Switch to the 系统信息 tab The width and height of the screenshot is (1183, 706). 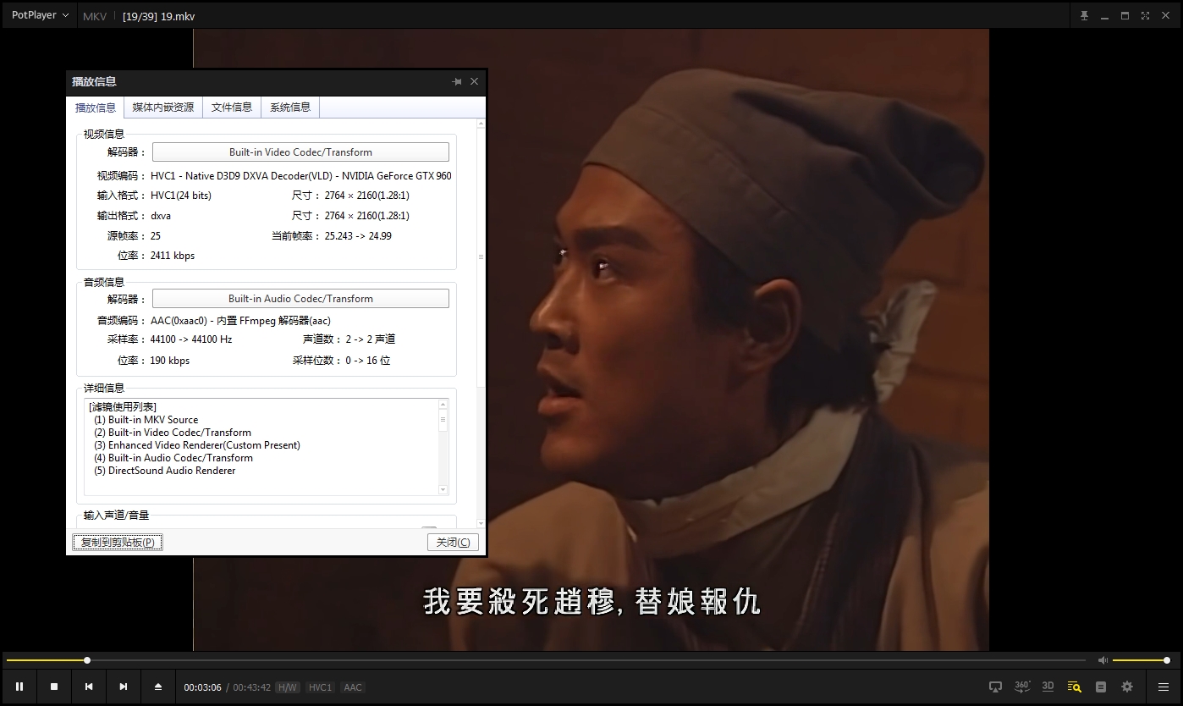[290, 108]
